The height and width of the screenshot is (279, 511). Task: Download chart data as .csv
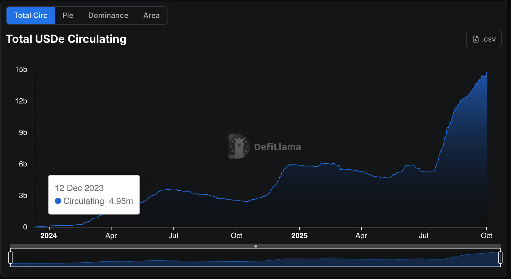(483, 39)
